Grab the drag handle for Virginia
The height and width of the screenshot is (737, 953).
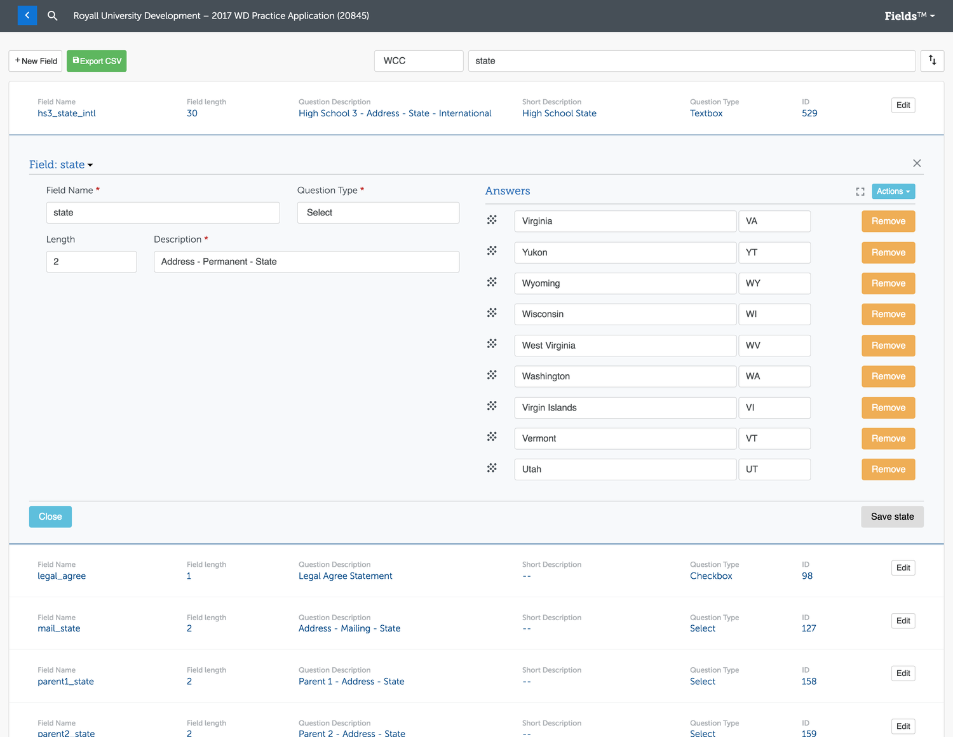tap(492, 220)
